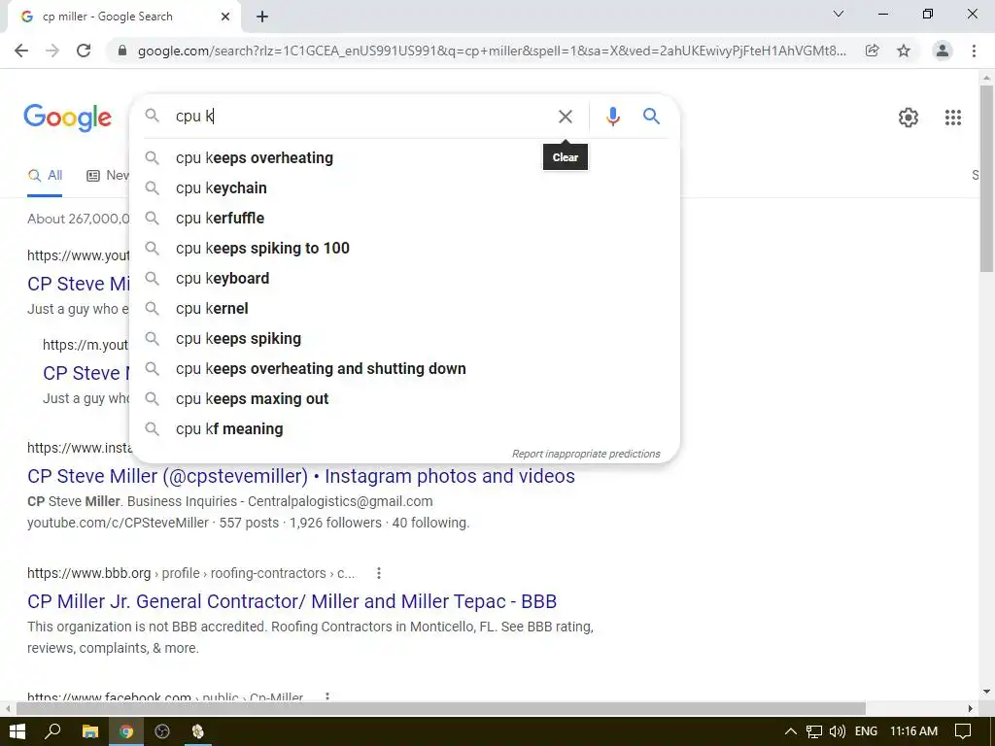
Task: Click 'Report inappropriate predictions' link
Action: [x=586, y=455]
